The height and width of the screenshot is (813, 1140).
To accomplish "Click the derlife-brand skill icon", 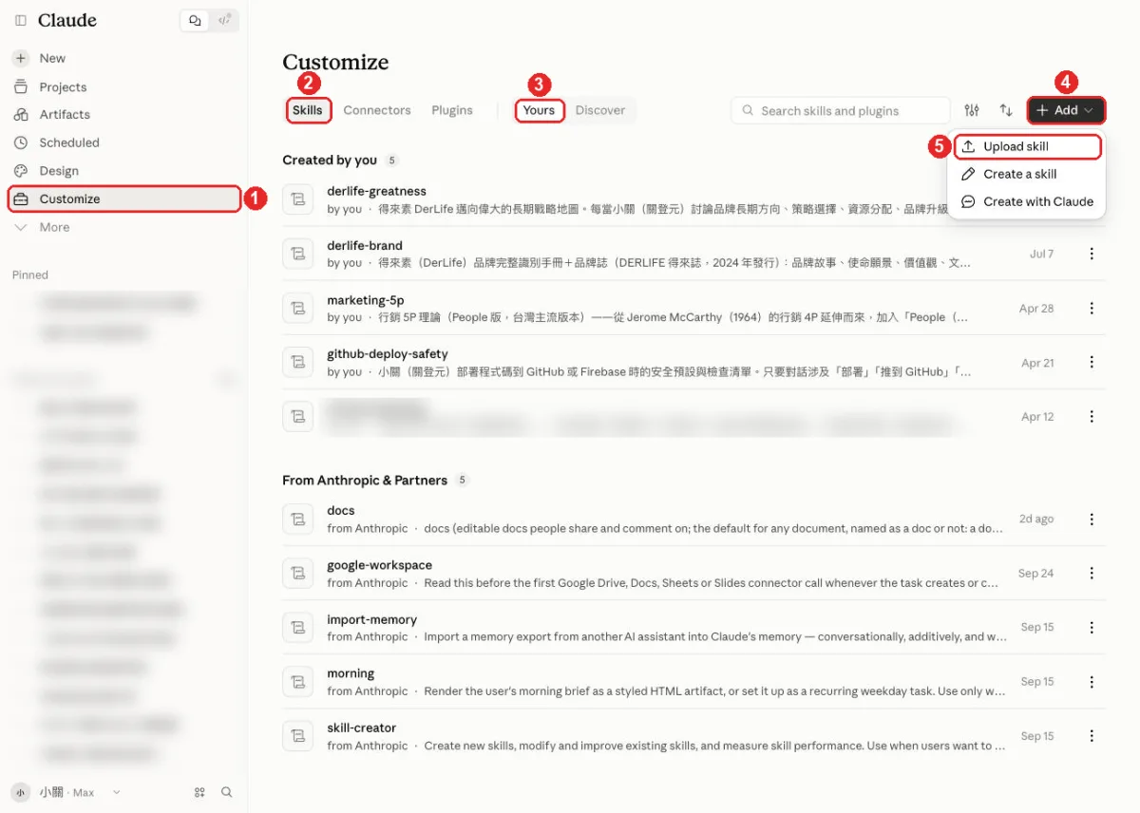I will [x=298, y=254].
